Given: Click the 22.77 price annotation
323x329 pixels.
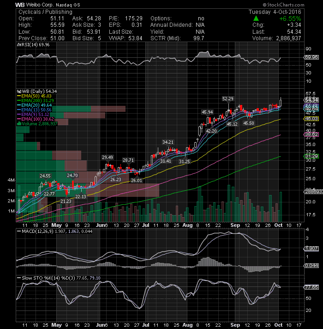Looking at the screenshot, I should [x=49, y=194].
